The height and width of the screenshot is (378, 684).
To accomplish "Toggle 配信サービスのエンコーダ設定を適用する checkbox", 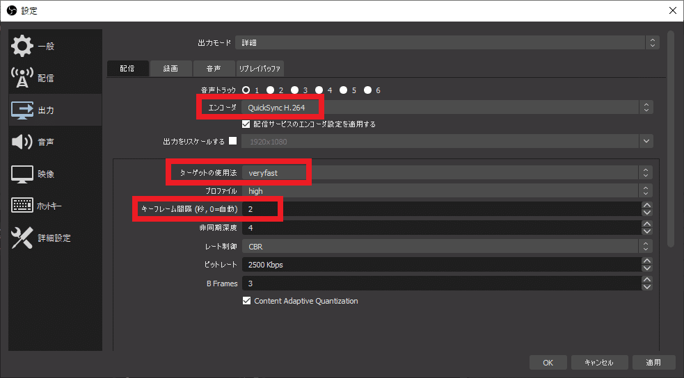I will 246,124.
